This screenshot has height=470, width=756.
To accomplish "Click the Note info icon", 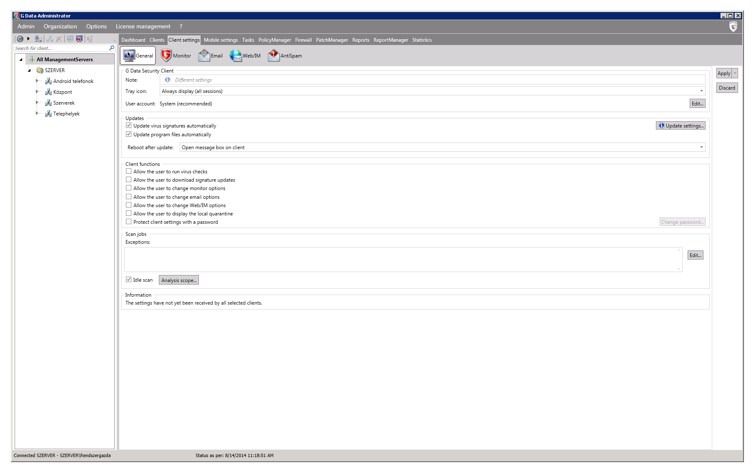I will [x=168, y=80].
